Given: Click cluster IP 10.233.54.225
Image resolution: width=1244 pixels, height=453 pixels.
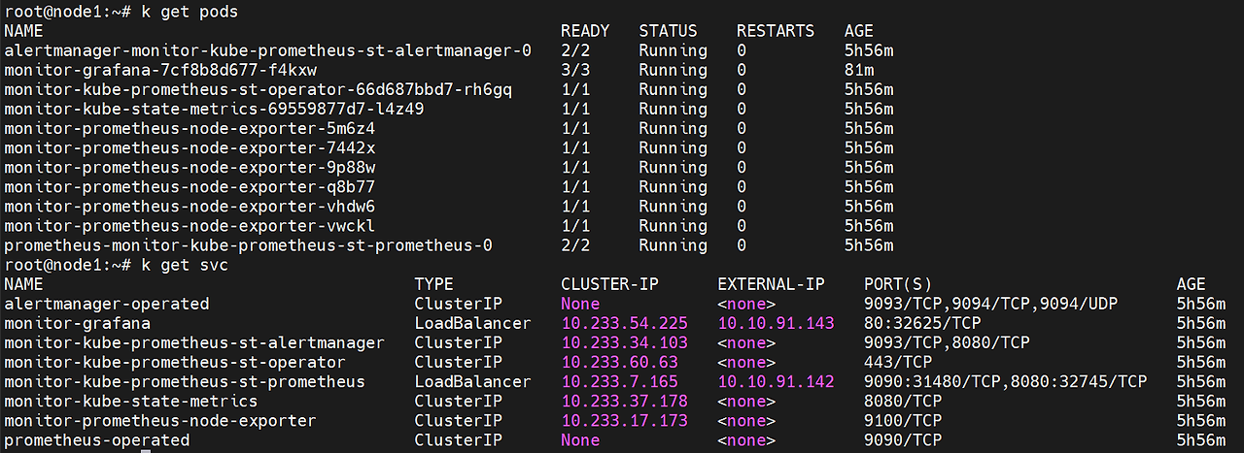Looking at the screenshot, I should (624, 323).
